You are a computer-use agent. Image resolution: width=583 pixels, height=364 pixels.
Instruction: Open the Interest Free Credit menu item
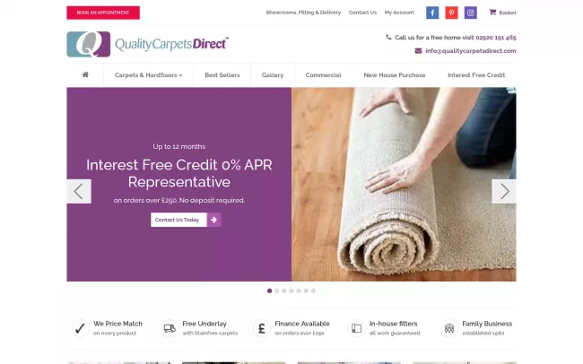[x=476, y=75]
